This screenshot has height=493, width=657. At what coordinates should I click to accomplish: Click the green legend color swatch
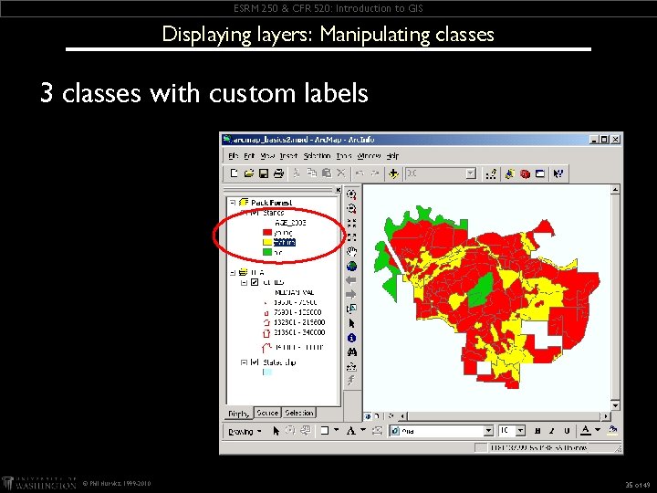pyautogui.click(x=267, y=252)
